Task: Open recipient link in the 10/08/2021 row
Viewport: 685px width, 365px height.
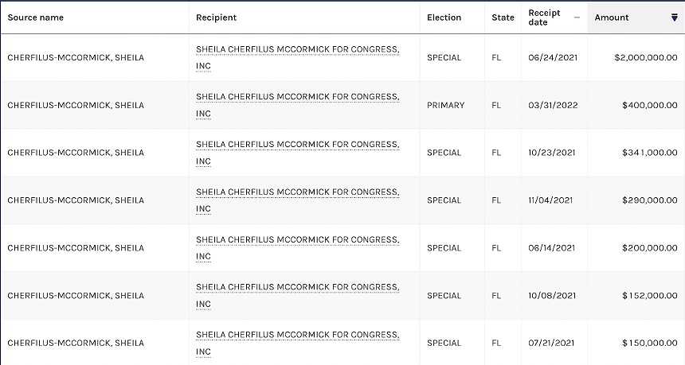Action: pos(298,295)
